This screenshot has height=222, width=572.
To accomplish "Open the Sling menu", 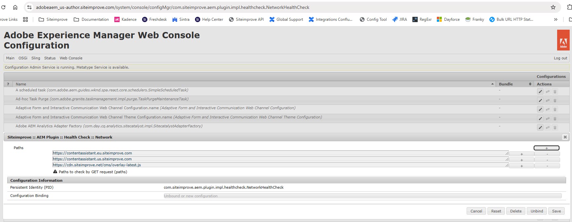I will tap(36, 58).
